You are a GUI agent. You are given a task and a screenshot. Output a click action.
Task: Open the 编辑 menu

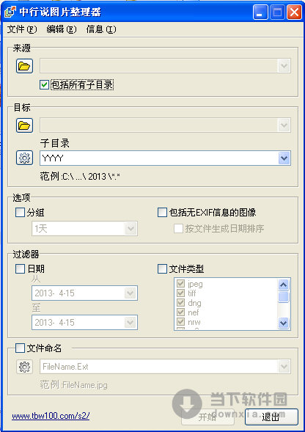pyautogui.click(x=62, y=29)
